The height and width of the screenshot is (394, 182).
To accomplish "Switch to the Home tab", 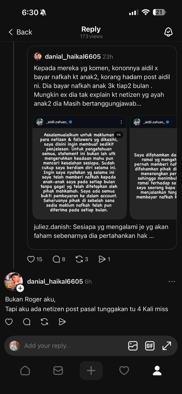I will (25, 370).
